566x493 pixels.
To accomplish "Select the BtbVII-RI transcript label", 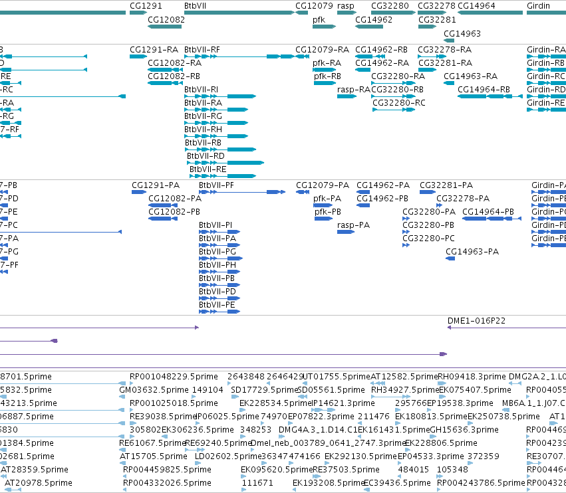I will 202,90.
